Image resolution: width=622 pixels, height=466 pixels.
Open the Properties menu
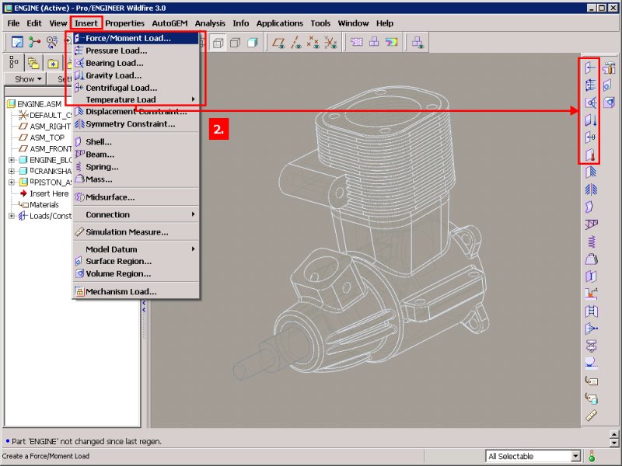coord(124,23)
